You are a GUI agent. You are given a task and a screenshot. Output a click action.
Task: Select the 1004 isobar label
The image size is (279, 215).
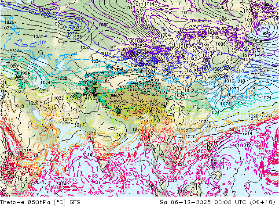point(165,35)
